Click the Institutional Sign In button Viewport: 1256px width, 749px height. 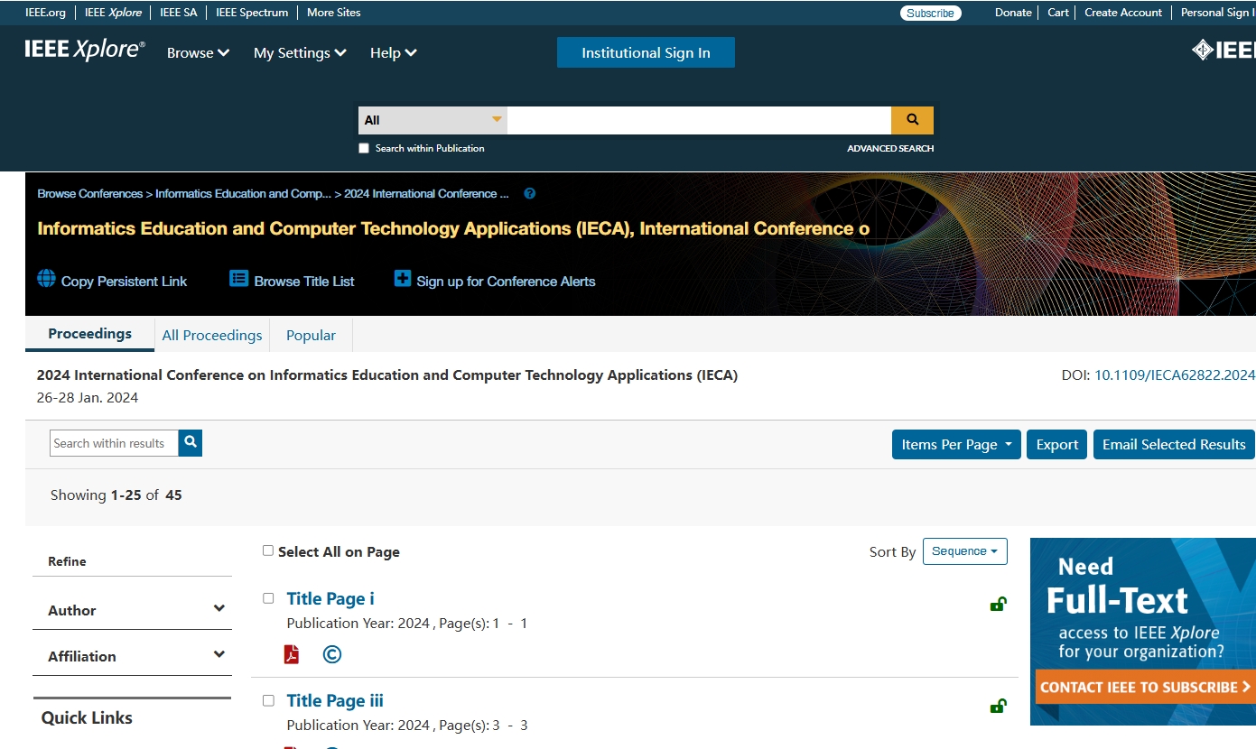646,52
